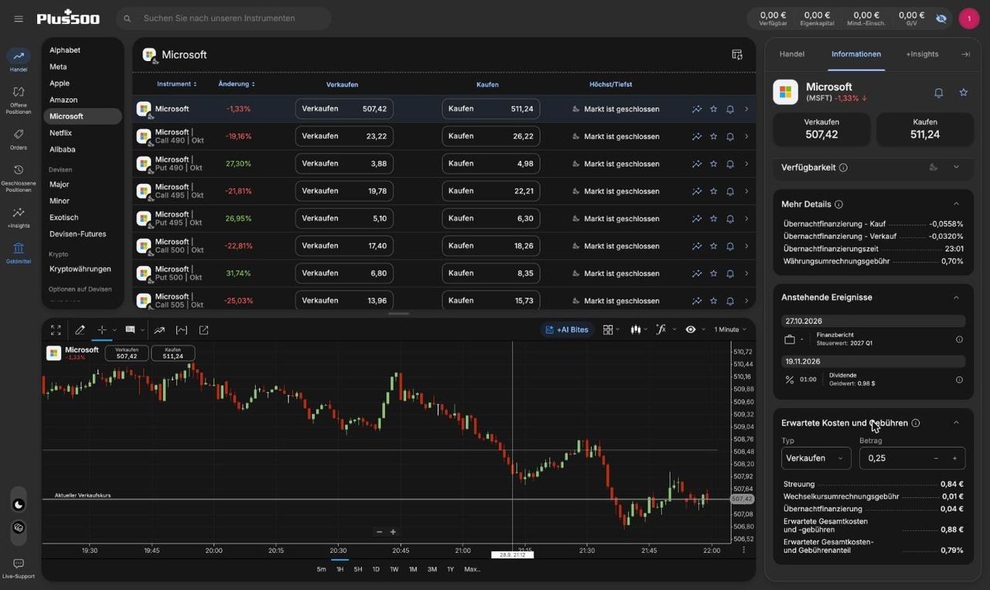Click the +AI Bites button
The width and height of the screenshot is (990, 590).
tap(567, 329)
